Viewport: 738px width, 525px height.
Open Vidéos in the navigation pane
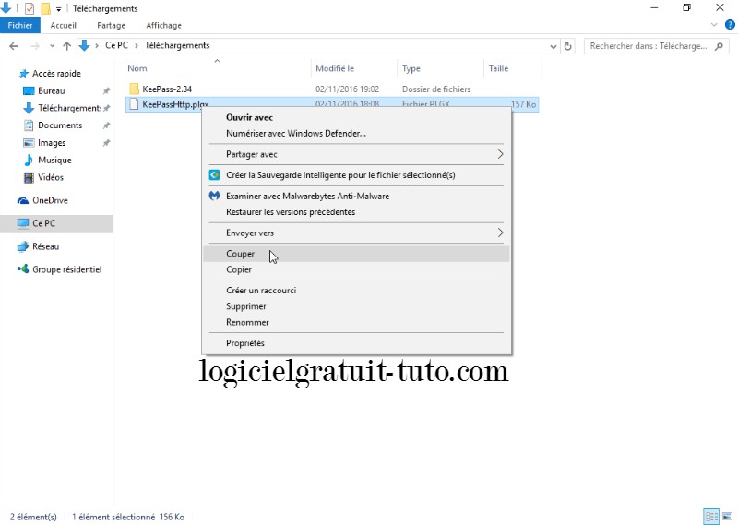51,177
